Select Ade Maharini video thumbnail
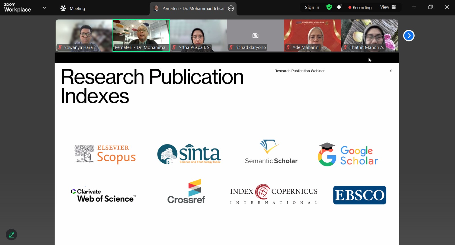The width and height of the screenshot is (455, 245). [x=313, y=35]
